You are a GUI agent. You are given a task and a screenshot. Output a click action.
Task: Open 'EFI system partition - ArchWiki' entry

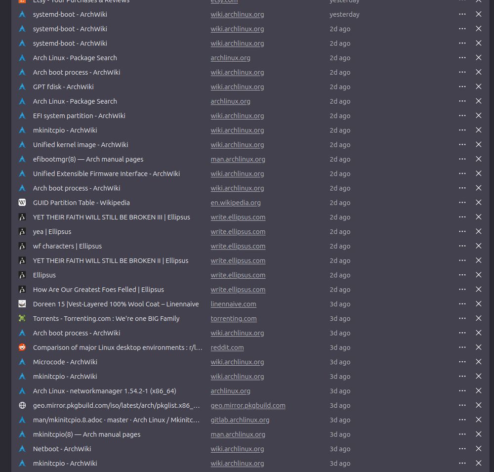click(79, 116)
